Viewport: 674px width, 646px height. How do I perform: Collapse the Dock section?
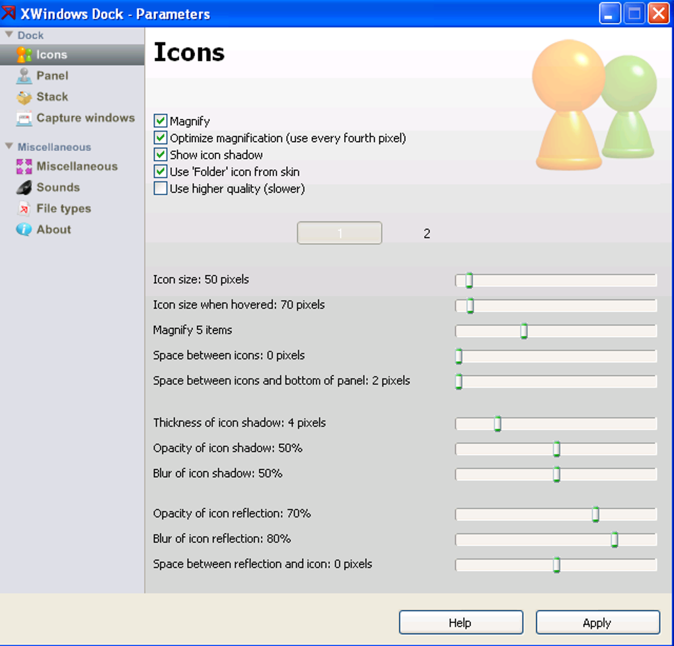9,34
